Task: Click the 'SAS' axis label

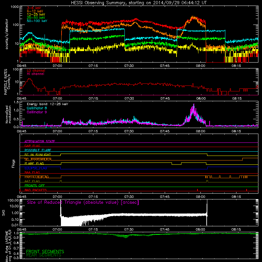Action: pyautogui.click(x=3, y=213)
